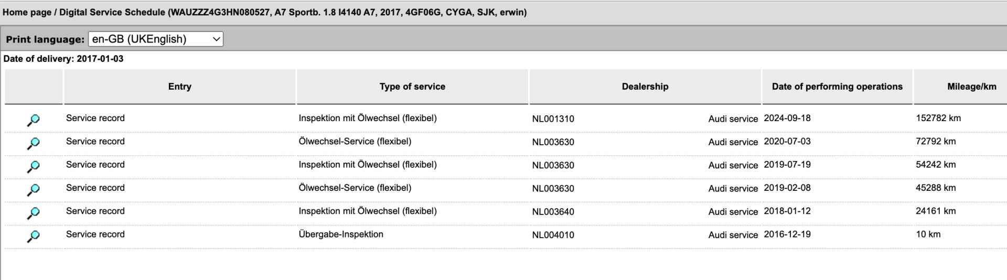Open magnifier for the 2020-07-03 service record
This screenshot has height=280, width=1007.
33,143
